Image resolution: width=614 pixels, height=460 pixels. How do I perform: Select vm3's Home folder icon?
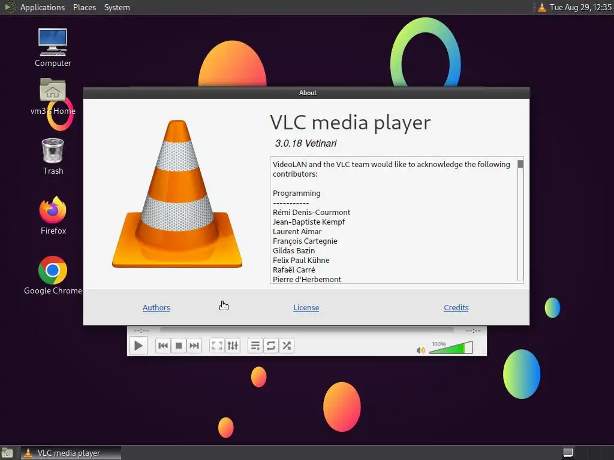pyautogui.click(x=53, y=96)
